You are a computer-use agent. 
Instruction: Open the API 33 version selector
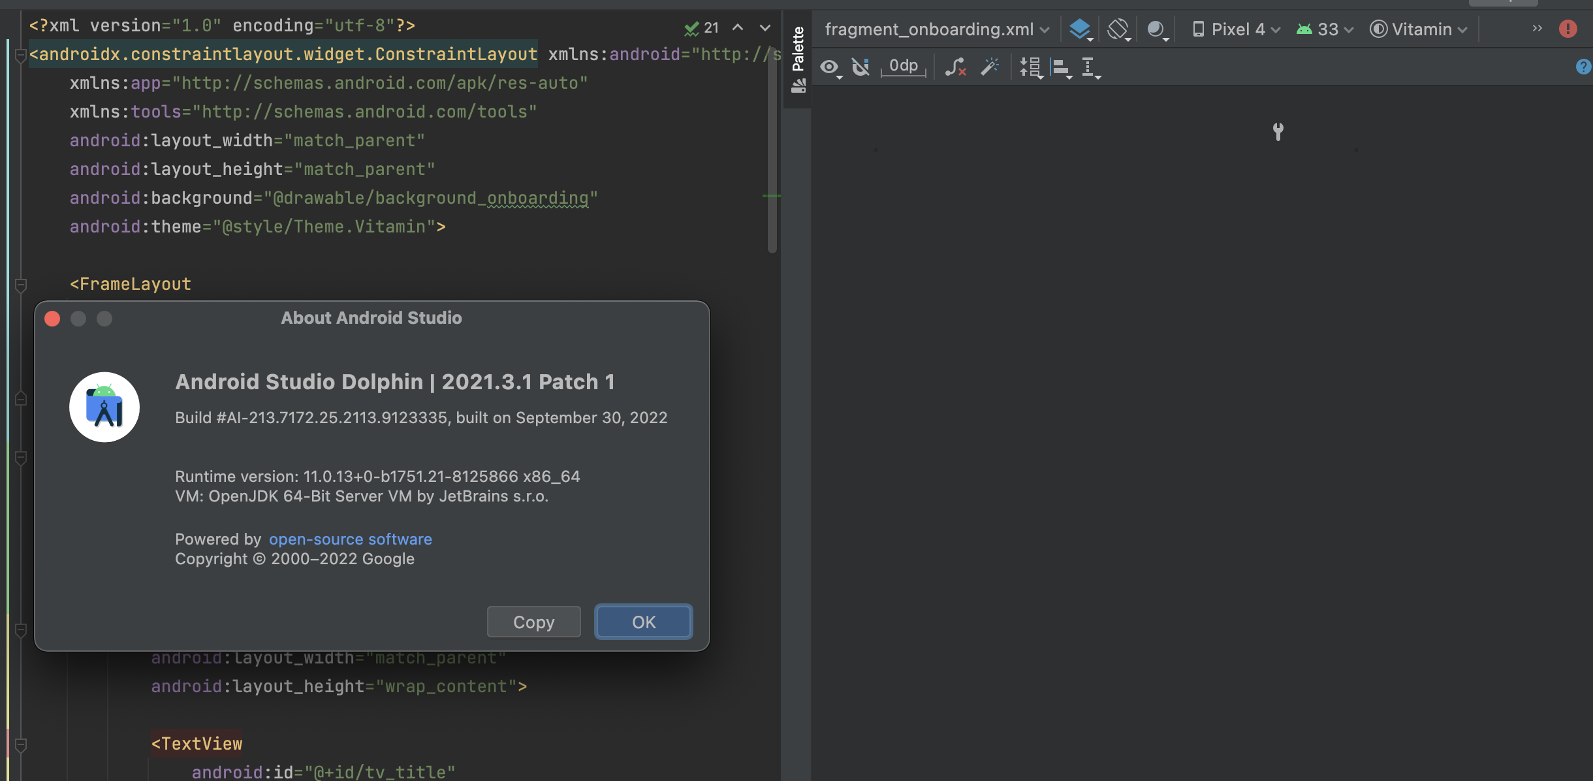point(1323,28)
